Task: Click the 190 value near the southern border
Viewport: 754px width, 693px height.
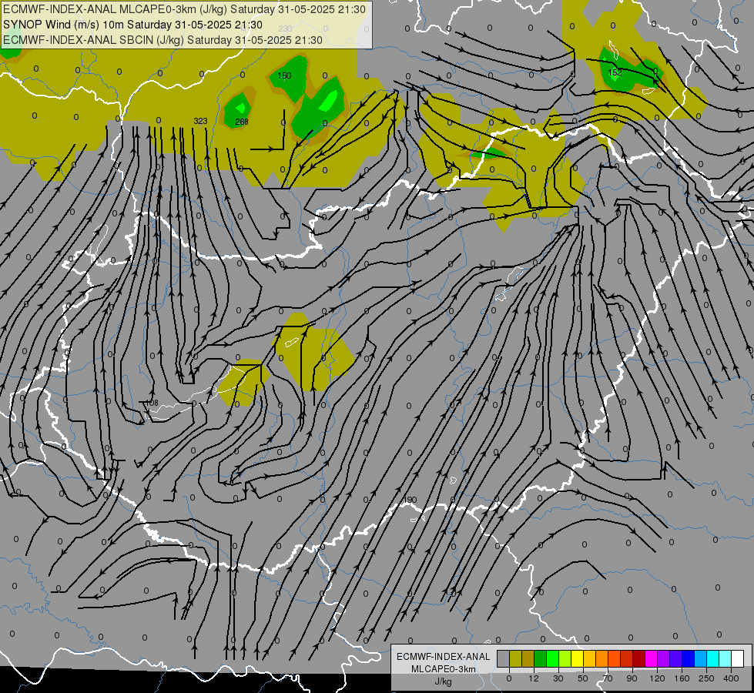Action: (410, 500)
